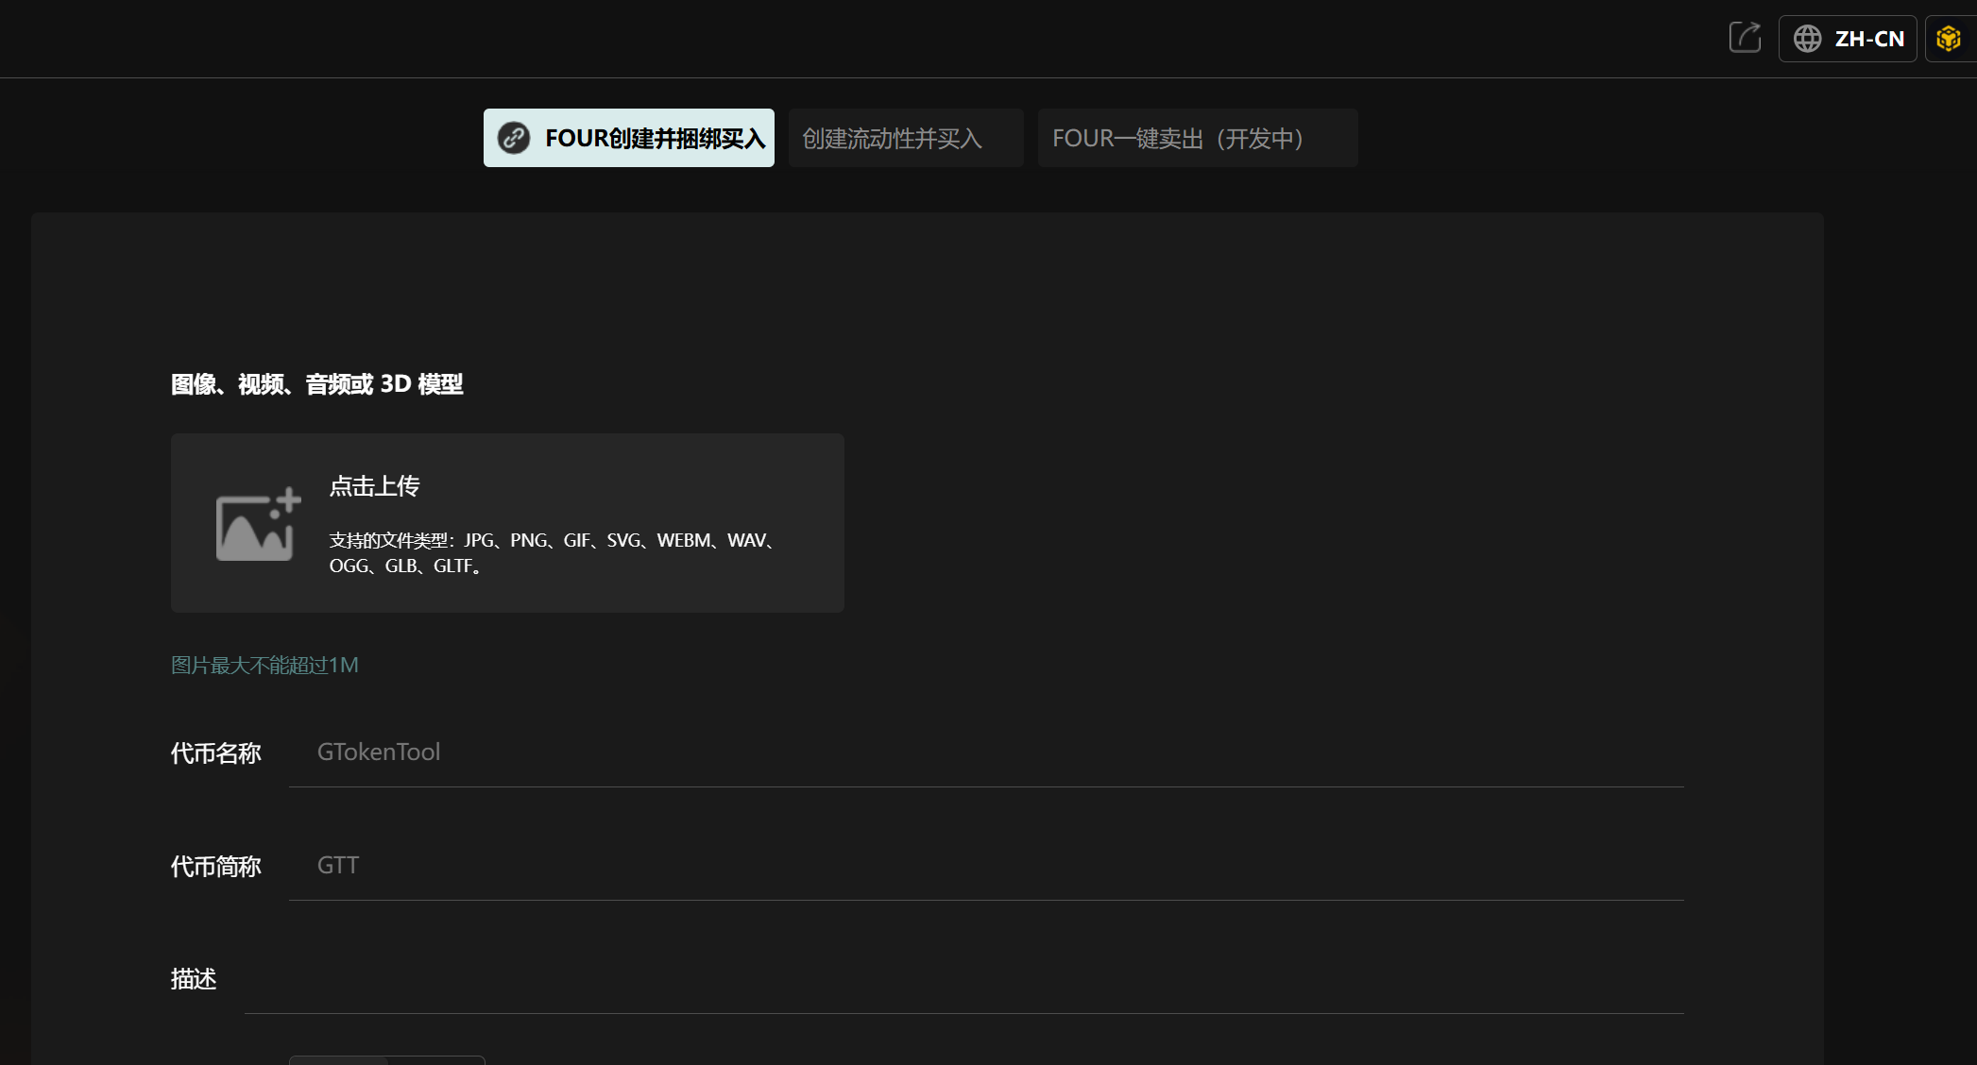
Task: Click the globe language icon
Action: (x=1807, y=39)
